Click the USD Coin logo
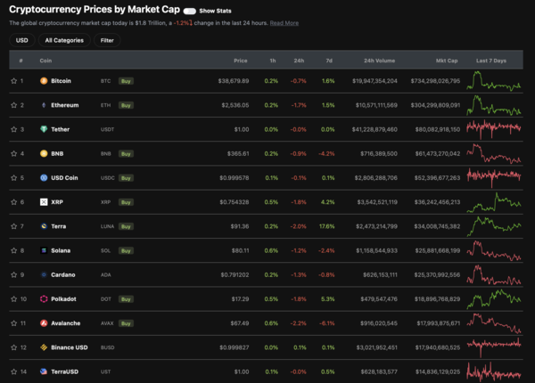Image resolution: width=535 pixels, height=383 pixels. click(x=44, y=177)
